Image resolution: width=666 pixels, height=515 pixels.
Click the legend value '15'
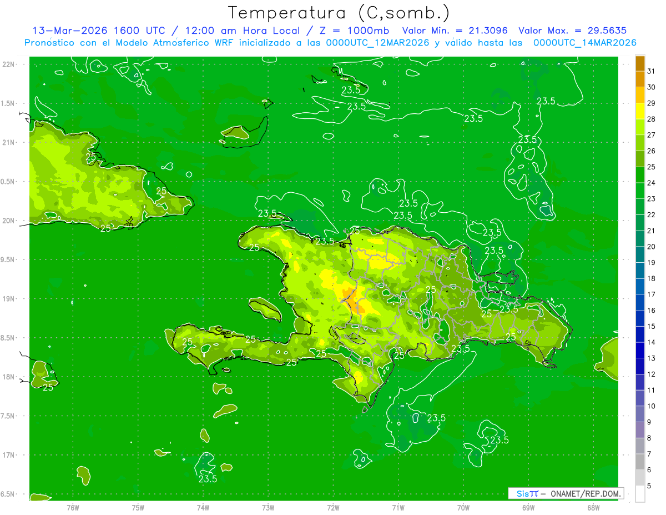point(652,327)
